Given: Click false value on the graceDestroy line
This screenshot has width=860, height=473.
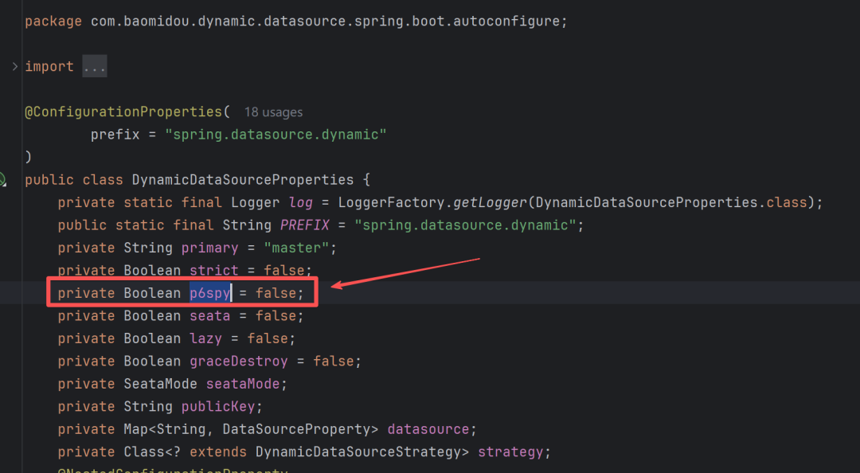Looking at the screenshot, I should coord(334,361).
